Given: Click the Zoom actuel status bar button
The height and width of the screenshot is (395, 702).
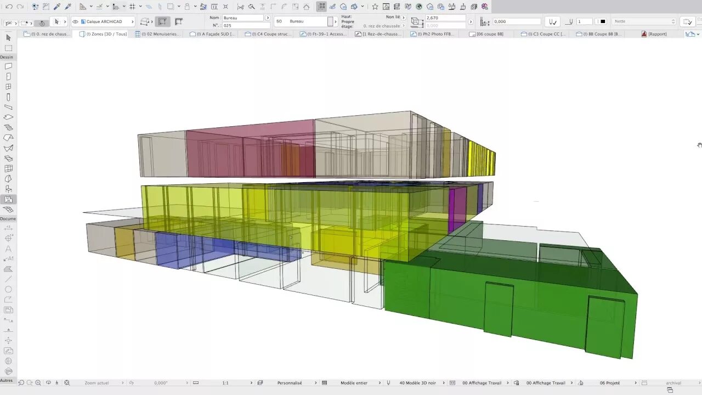Looking at the screenshot, I should (98, 383).
